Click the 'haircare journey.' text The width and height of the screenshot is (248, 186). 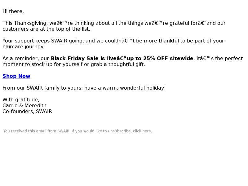(23, 47)
